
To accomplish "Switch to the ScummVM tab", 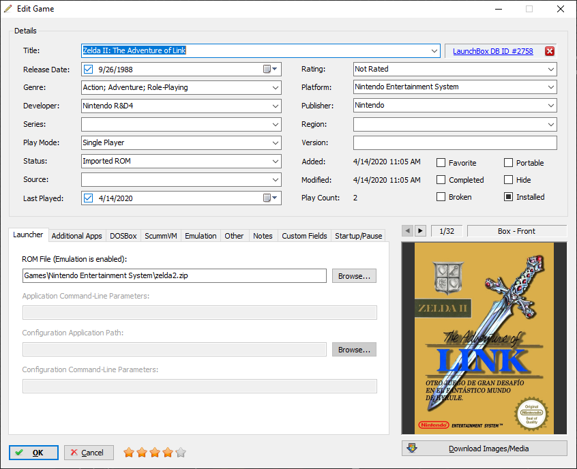I will (x=161, y=236).
